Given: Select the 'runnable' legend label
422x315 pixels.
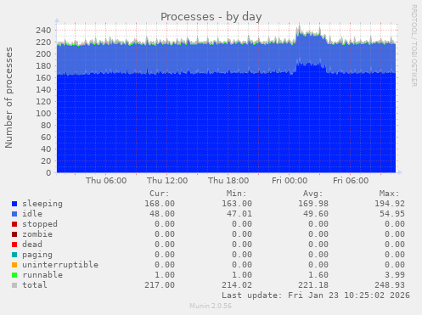Looking at the screenshot, I should click(x=42, y=275).
